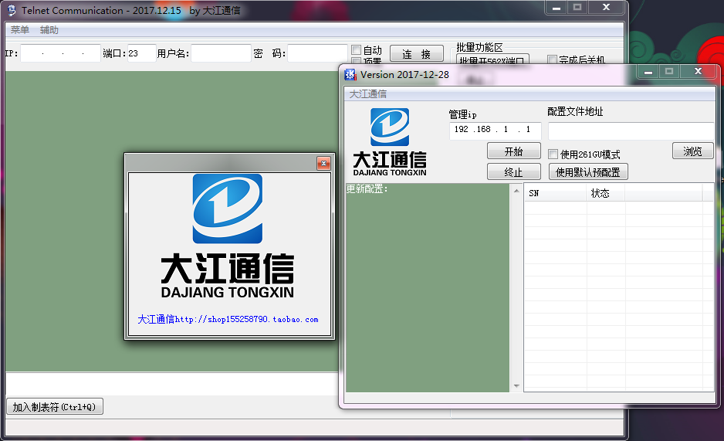Click the log scrollbar up arrow in Version window
The height and width of the screenshot is (441, 724).
516,190
